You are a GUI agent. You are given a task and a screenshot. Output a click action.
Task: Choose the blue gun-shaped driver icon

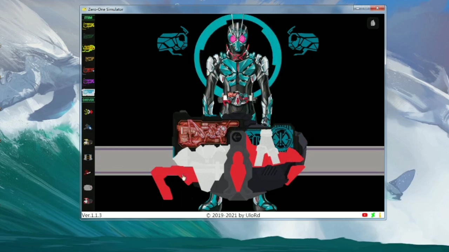(x=88, y=127)
